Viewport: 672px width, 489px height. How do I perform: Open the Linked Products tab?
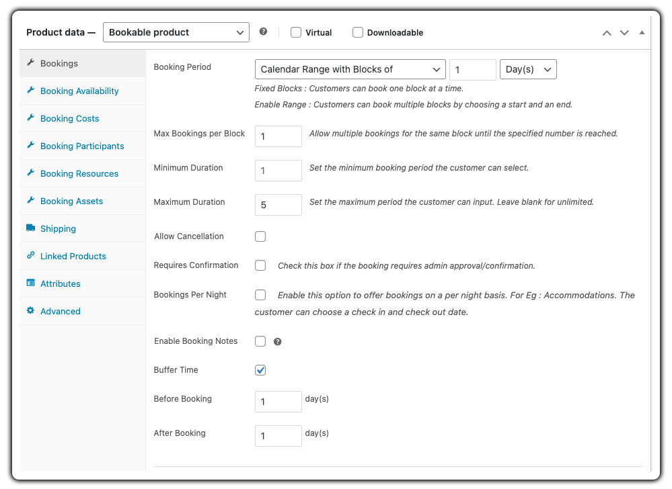click(83, 256)
